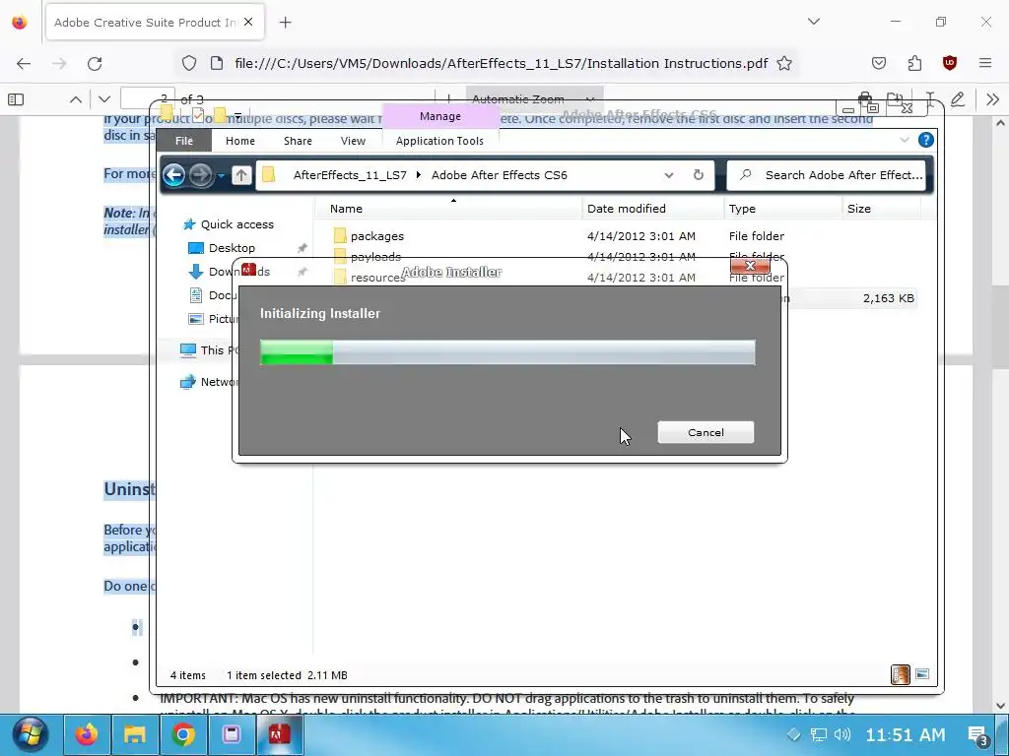This screenshot has height=756, width=1009.
Task: Switch to details view layout icon
Action: pyautogui.click(x=901, y=674)
